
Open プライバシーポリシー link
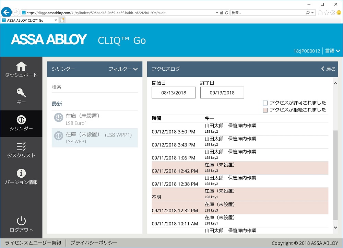tap(94, 243)
